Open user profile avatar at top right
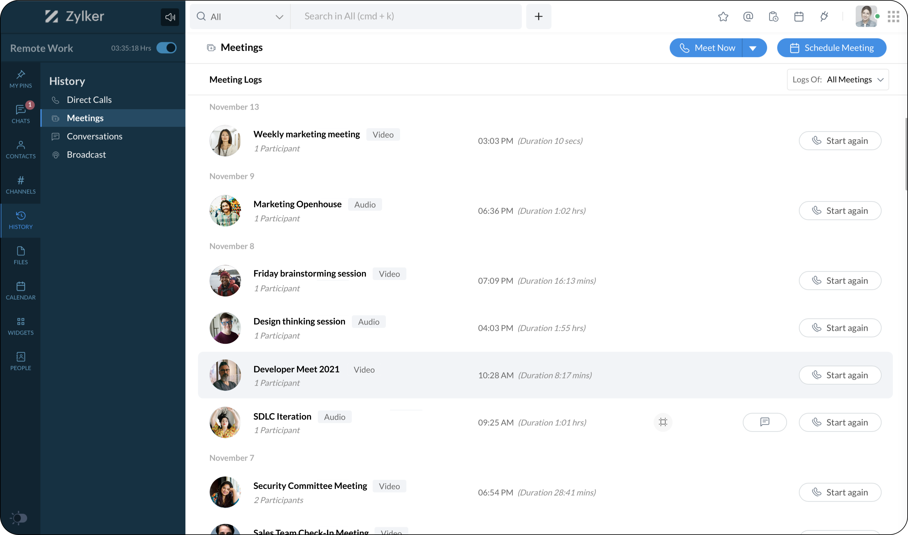Screen dimensions: 908x535 point(866,17)
